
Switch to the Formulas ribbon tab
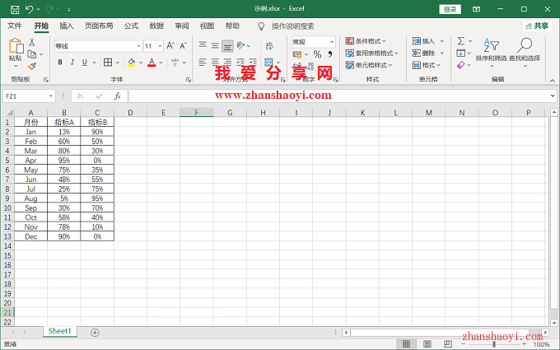pos(131,26)
